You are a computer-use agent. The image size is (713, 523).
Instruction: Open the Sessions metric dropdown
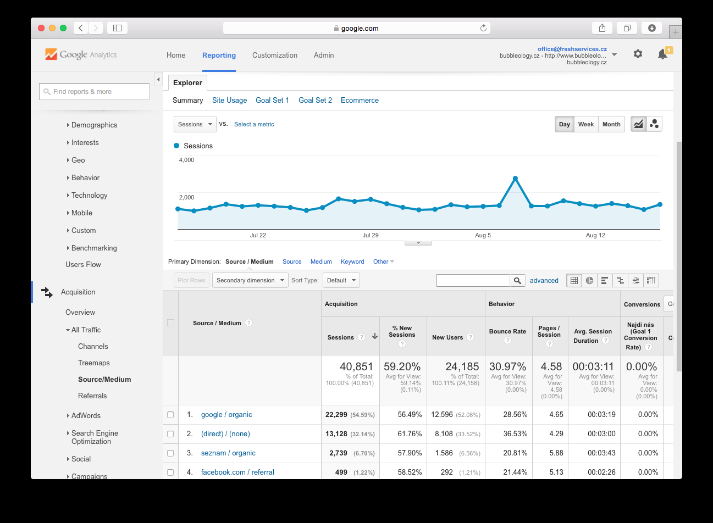195,124
